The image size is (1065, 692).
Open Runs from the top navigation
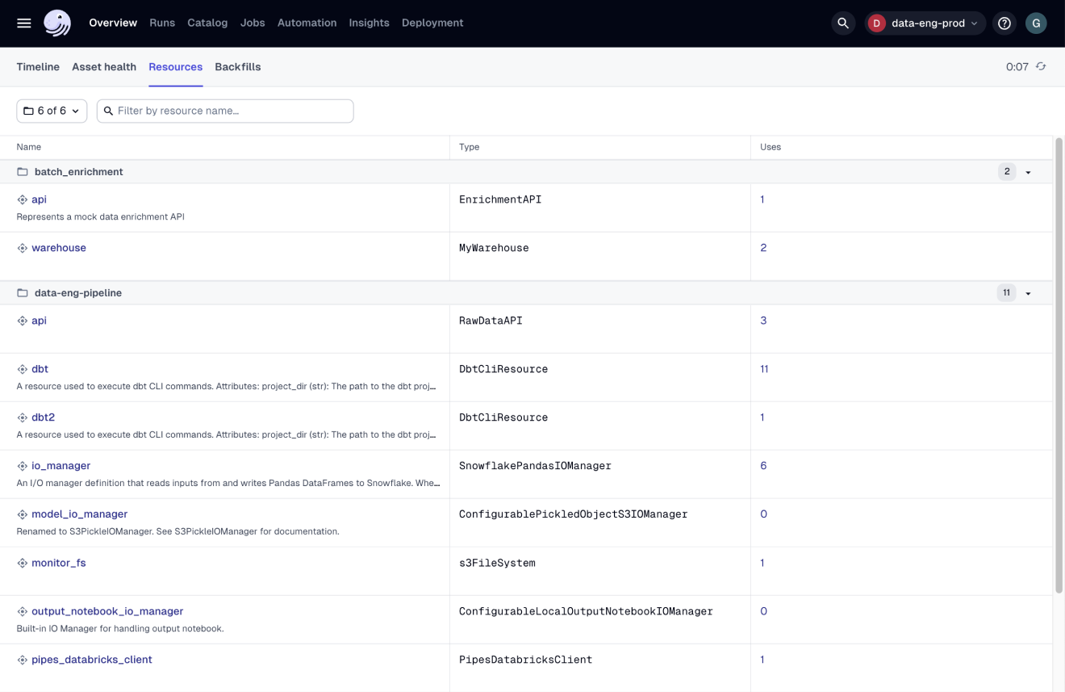(x=162, y=23)
